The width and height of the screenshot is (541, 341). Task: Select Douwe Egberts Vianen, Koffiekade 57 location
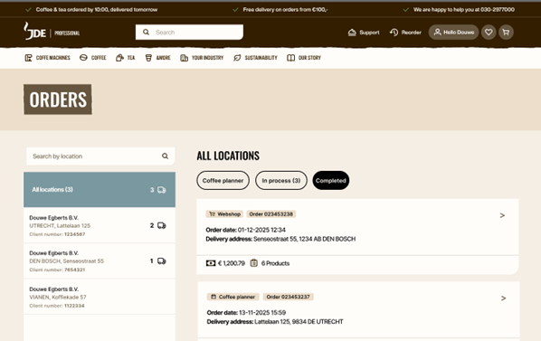[100, 297]
